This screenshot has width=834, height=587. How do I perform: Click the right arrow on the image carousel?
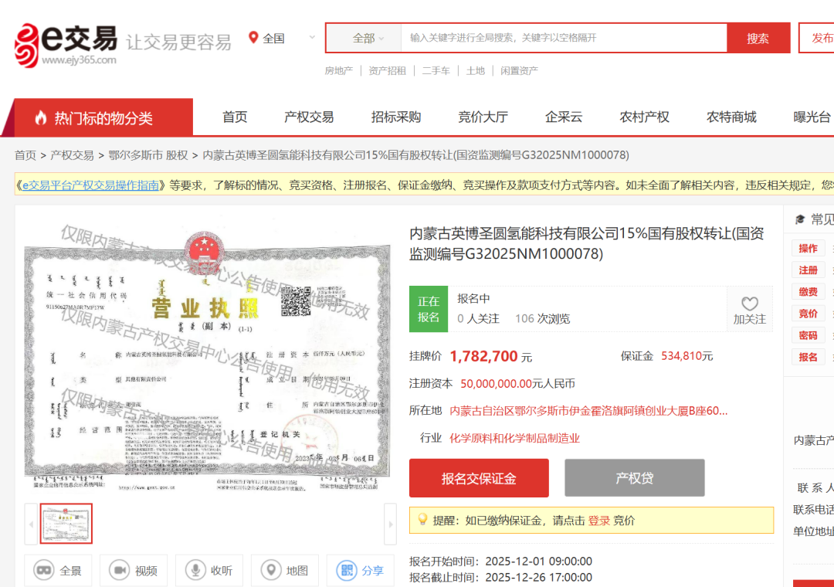391,523
